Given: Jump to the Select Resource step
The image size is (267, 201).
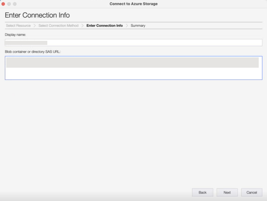Looking at the screenshot, I should [x=18, y=26].
